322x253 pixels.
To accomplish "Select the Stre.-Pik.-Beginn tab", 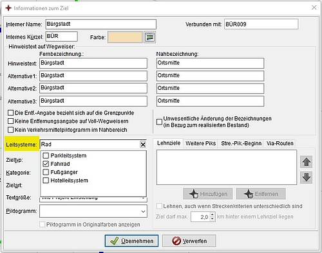I will pyautogui.click(x=241, y=143).
